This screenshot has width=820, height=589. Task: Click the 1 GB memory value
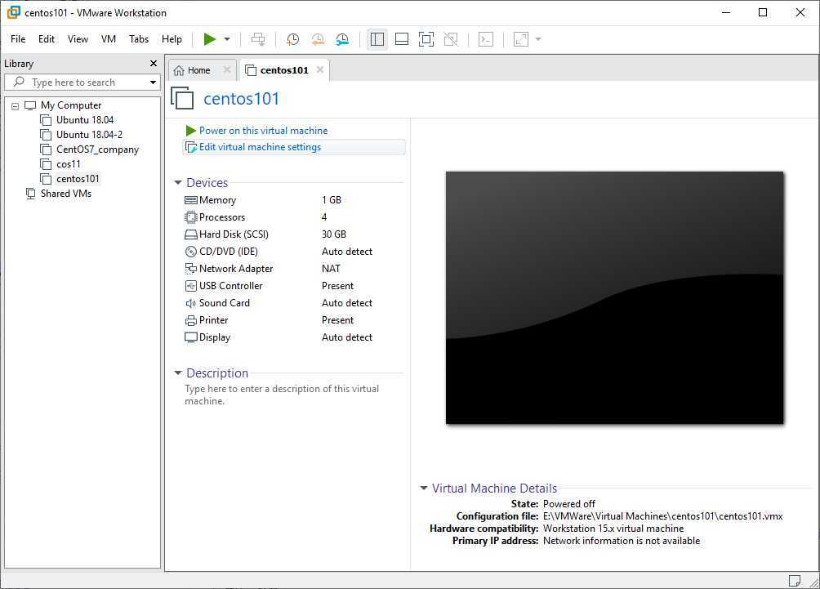coord(332,200)
